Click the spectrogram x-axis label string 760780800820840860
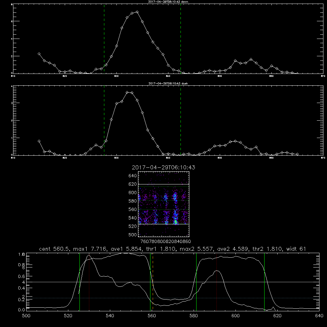Image resolution: width=327 pixels, height=327 pixels. 166,241
